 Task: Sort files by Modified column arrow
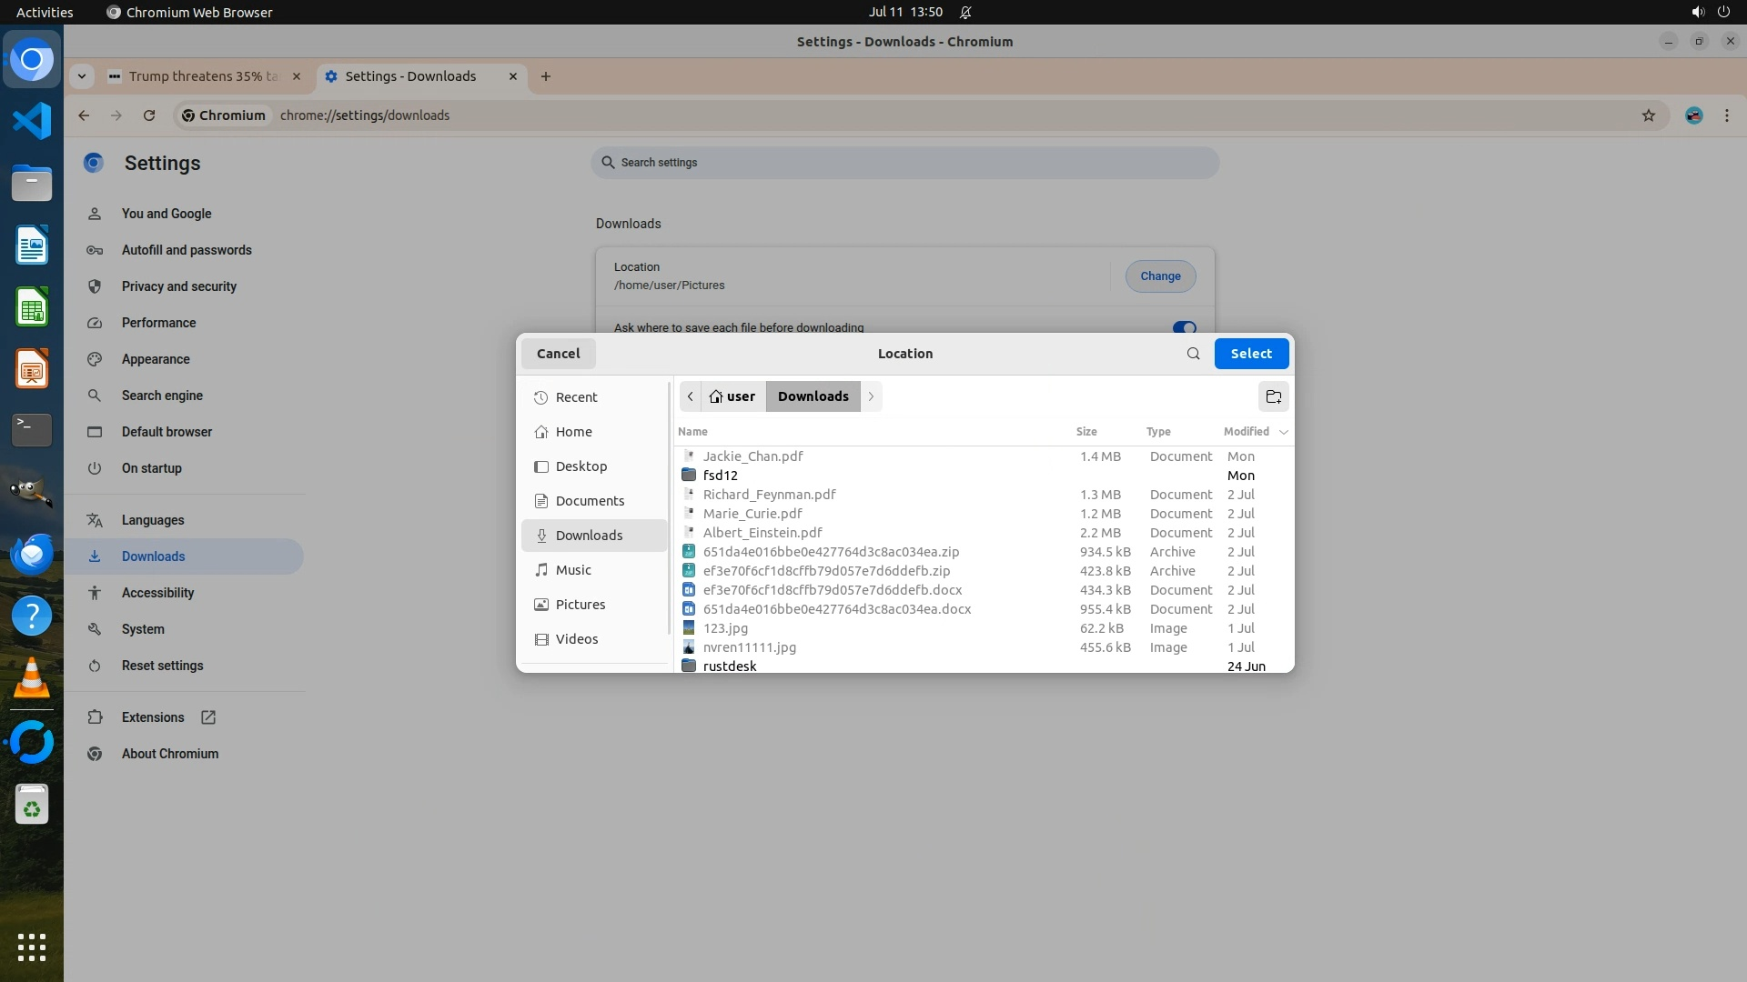click(1283, 432)
